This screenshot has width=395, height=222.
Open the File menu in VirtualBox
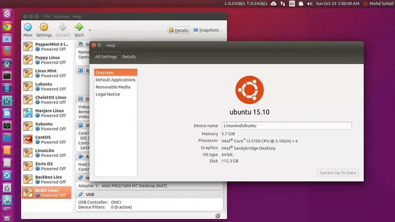[x=47, y=16]
